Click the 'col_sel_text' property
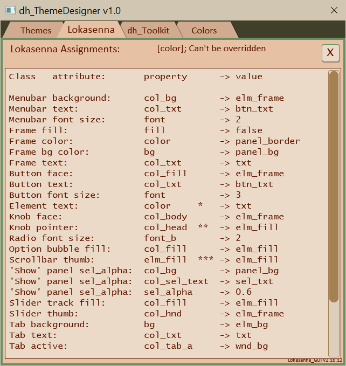Image resolution: width=346 pixels, height=366 pixels. point(176,281)
